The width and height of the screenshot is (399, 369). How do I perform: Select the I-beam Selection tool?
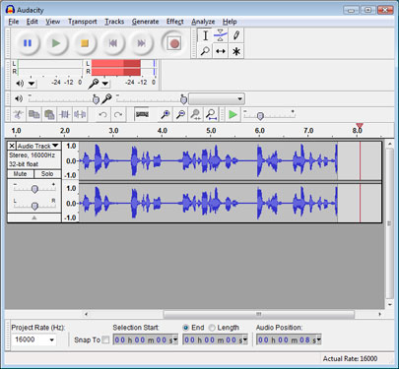click(x=205, y=35)
